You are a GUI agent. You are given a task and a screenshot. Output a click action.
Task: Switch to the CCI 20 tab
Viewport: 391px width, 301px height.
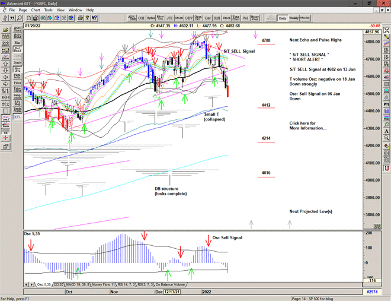pyautogui.click(x=59, y=284)
